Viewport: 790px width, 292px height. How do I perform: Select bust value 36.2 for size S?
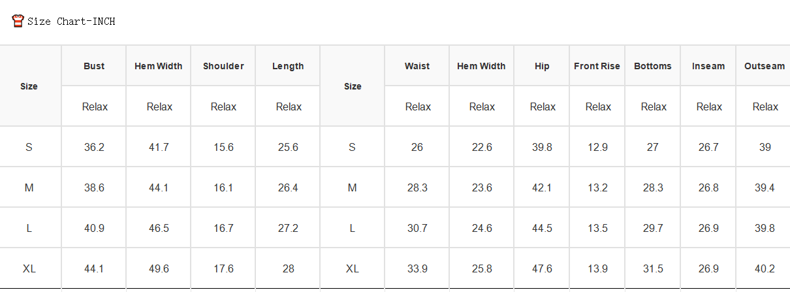[x=94, y=147]
